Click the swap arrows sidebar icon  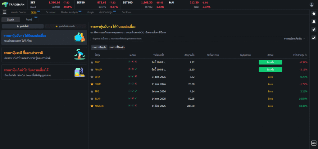[x=314, y=29]
